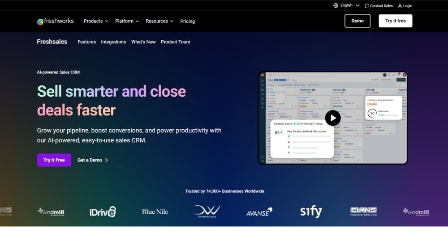448x246 pixels.
Task: Click the Demo button in header
Action: 358,21
